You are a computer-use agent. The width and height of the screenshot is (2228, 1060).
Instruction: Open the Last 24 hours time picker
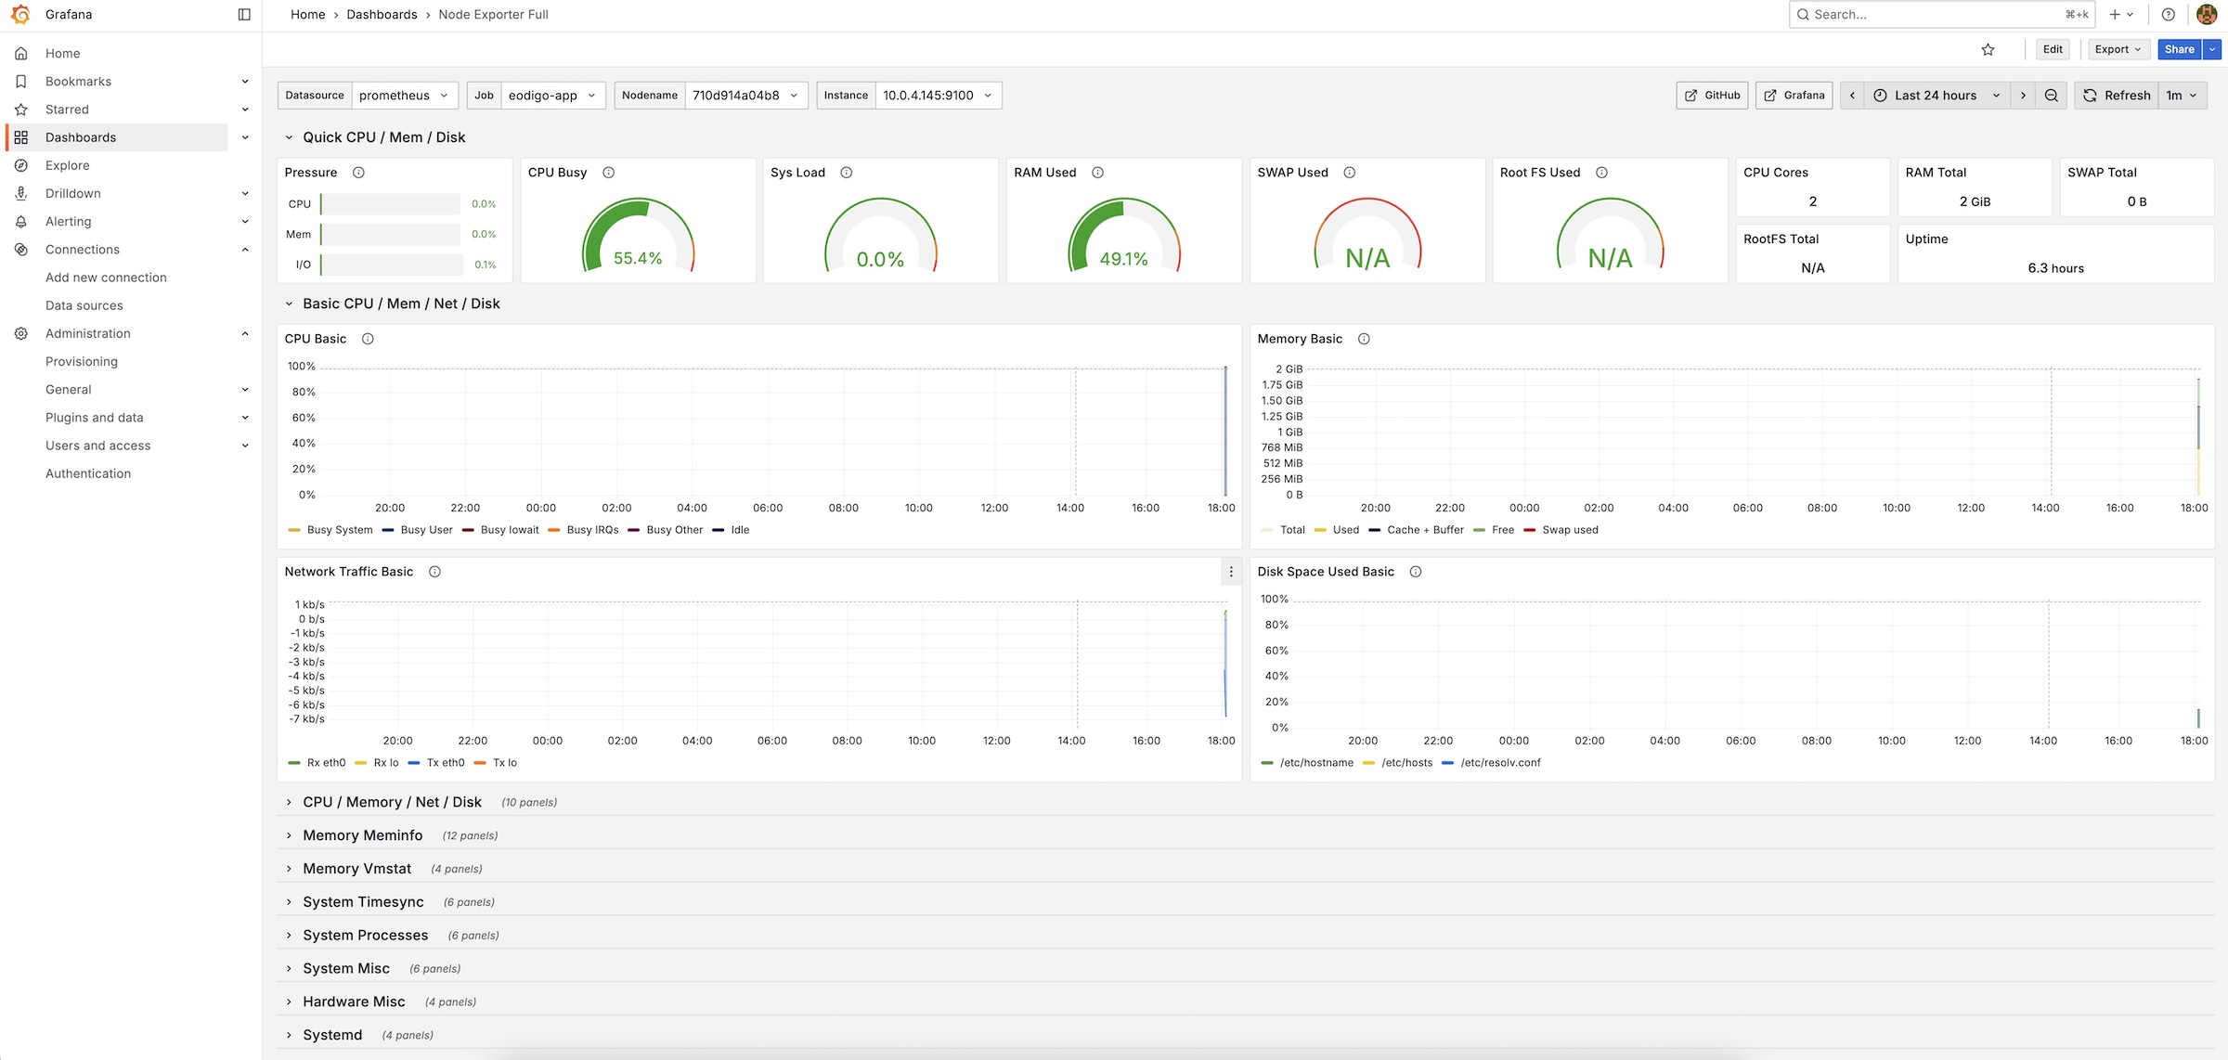(x=1936, y=96)
